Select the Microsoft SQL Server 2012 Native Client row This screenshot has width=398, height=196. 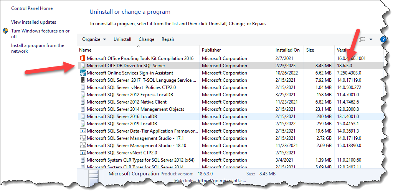(x=127, y=102)
